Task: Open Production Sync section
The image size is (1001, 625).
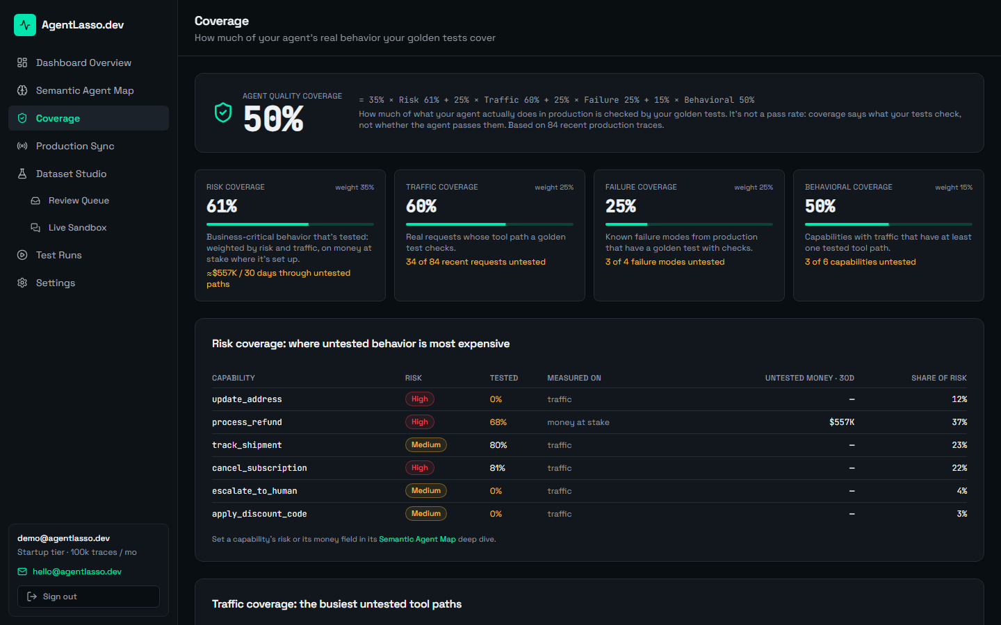Action: [x=88, y=146]
